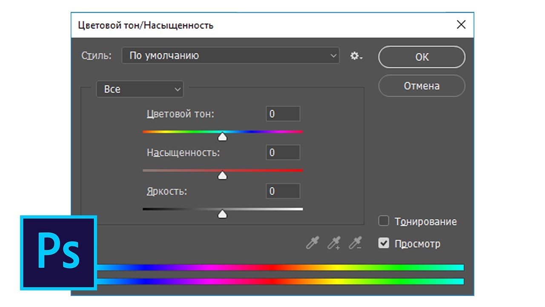Screen dimensions: 545x307
Task: Select the eyedropper sample tool
Action: click(313, 243)
